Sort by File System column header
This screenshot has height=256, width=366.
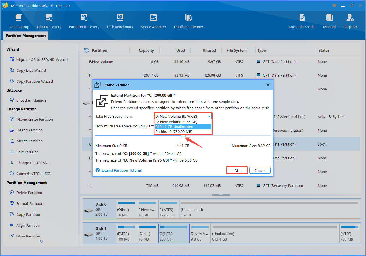(x=236, y=50)
